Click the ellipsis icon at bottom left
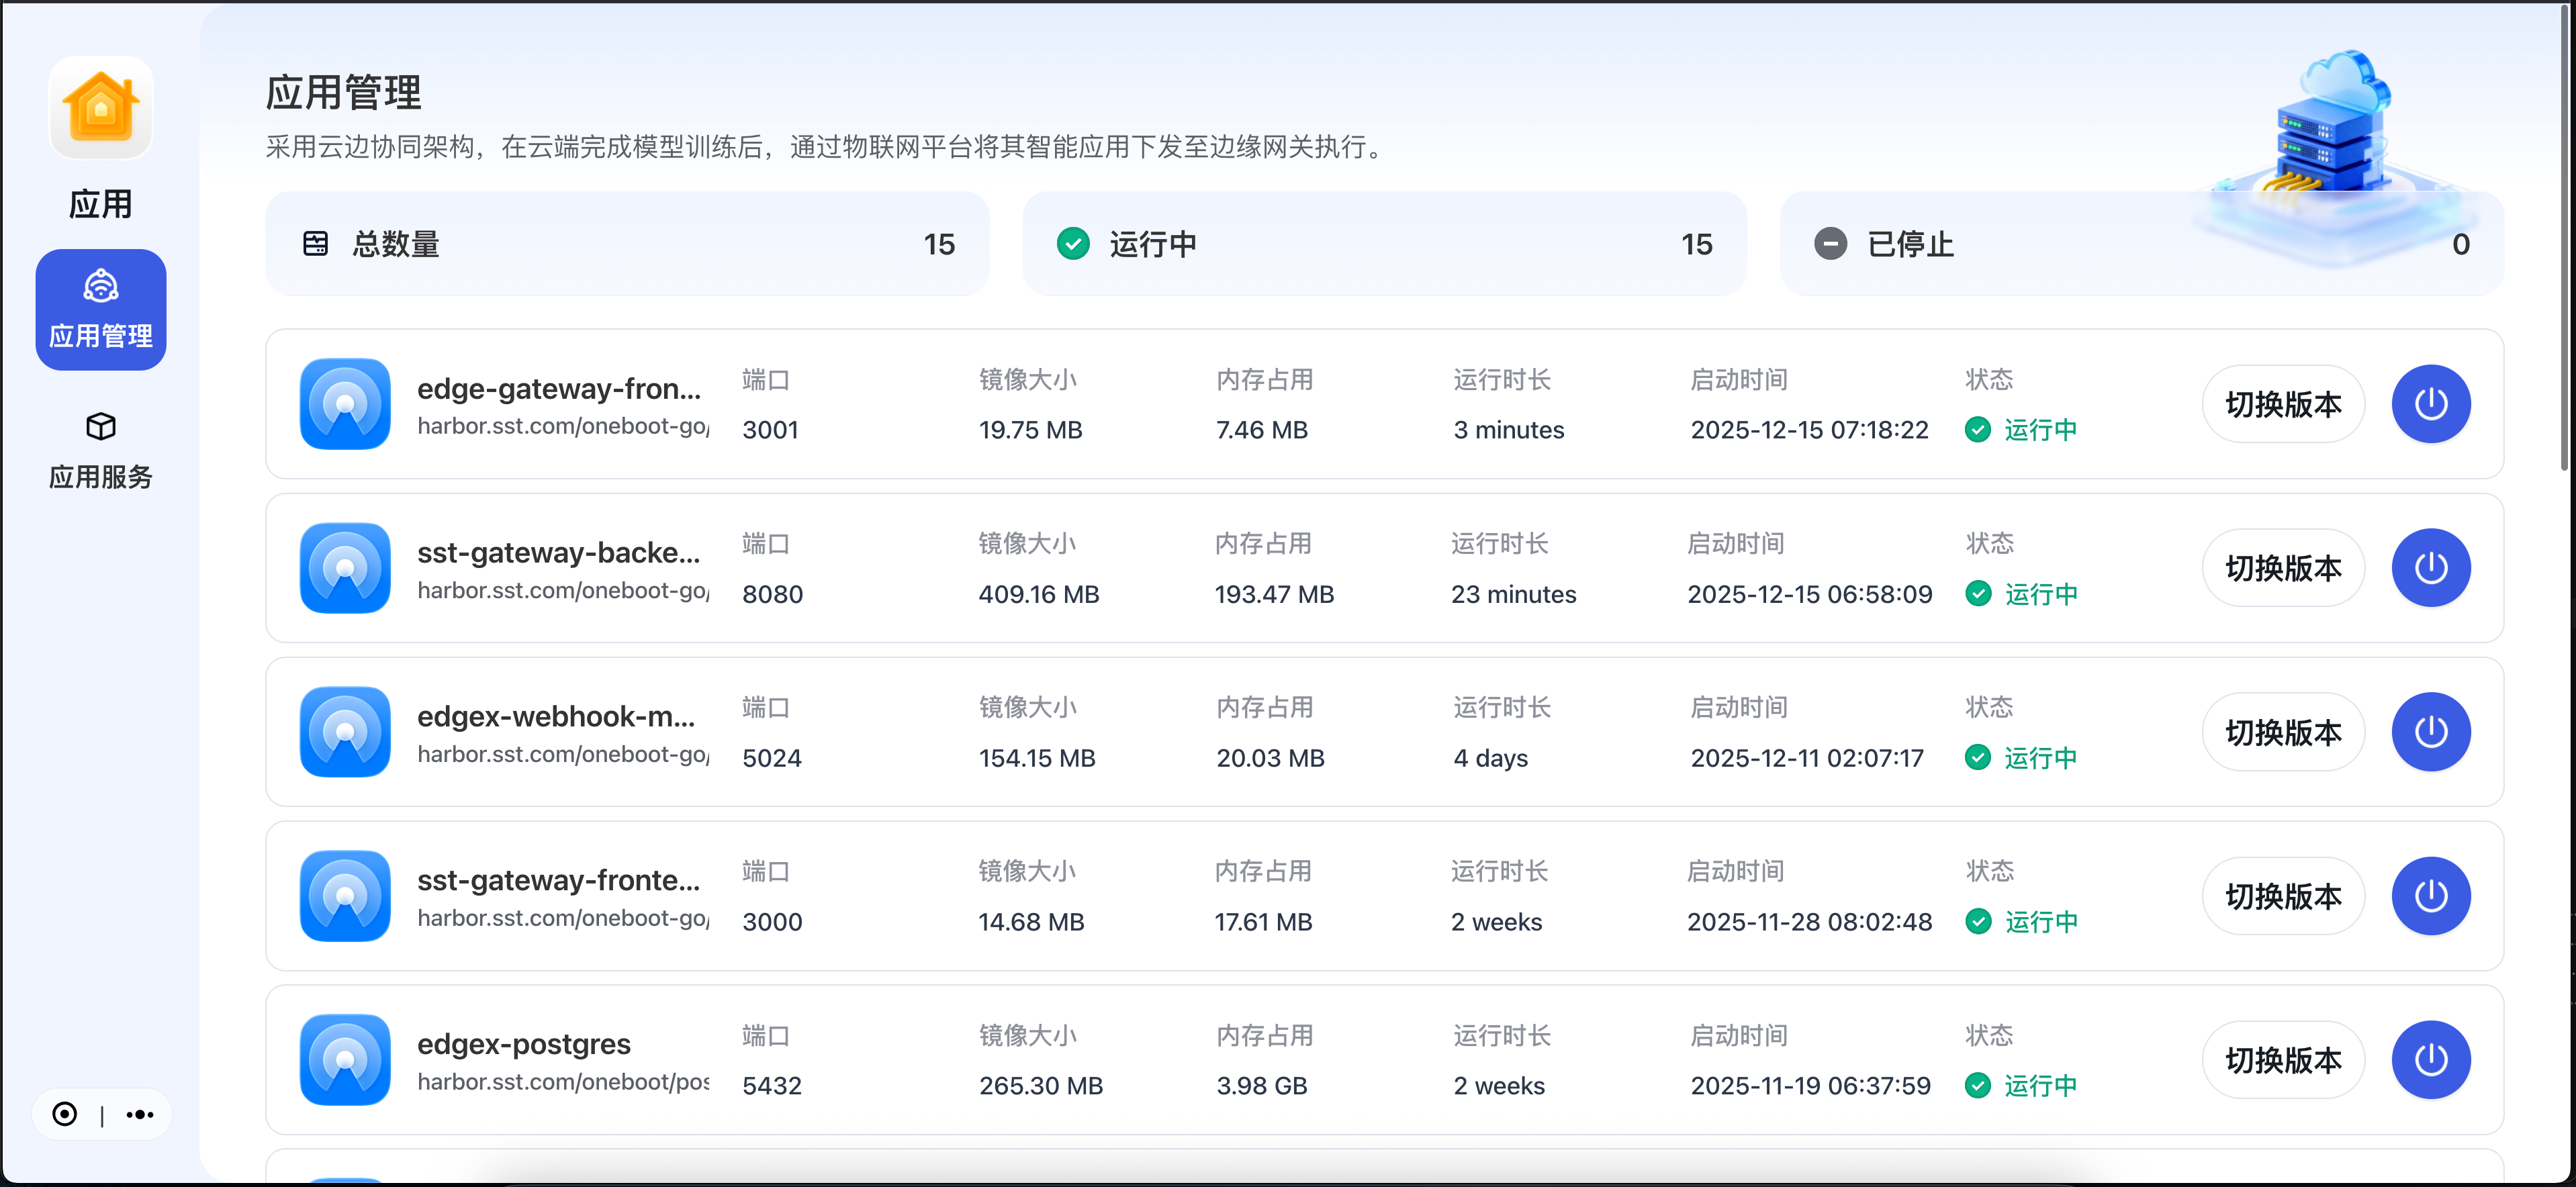 click(140, 1114)
